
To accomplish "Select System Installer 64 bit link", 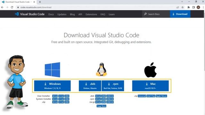I will point(55,99).
